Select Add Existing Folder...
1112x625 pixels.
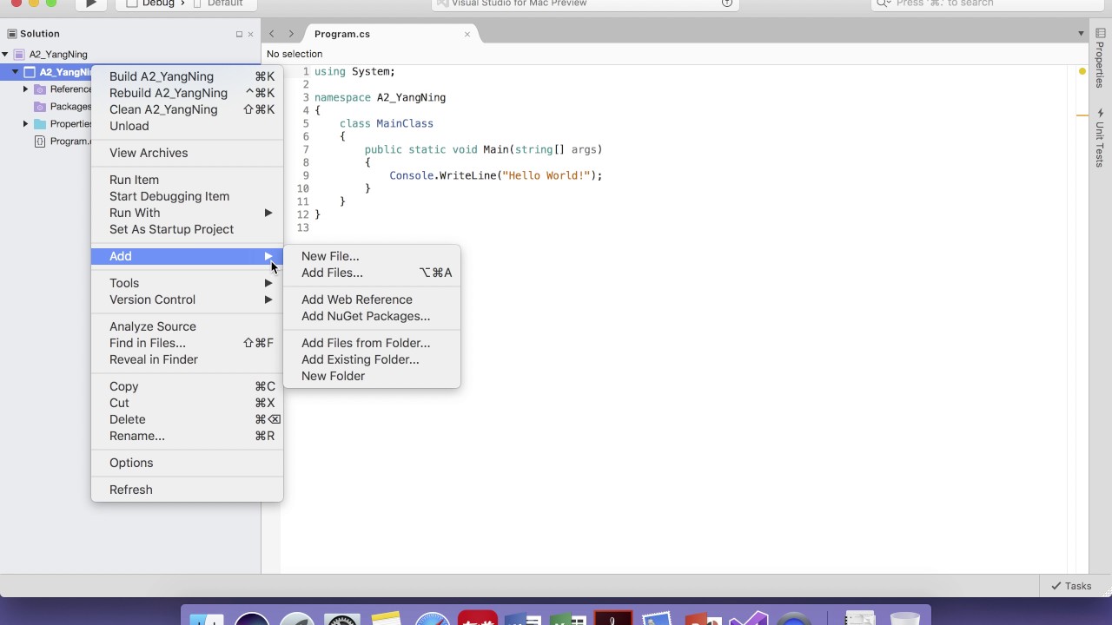tap(372, 359)
